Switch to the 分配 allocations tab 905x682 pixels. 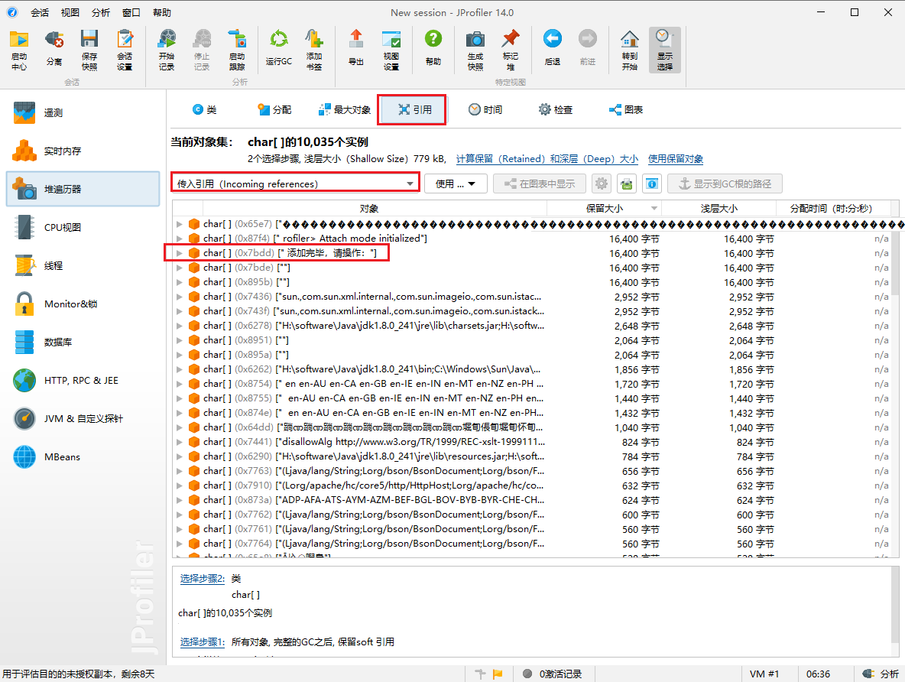click(274, 110)
